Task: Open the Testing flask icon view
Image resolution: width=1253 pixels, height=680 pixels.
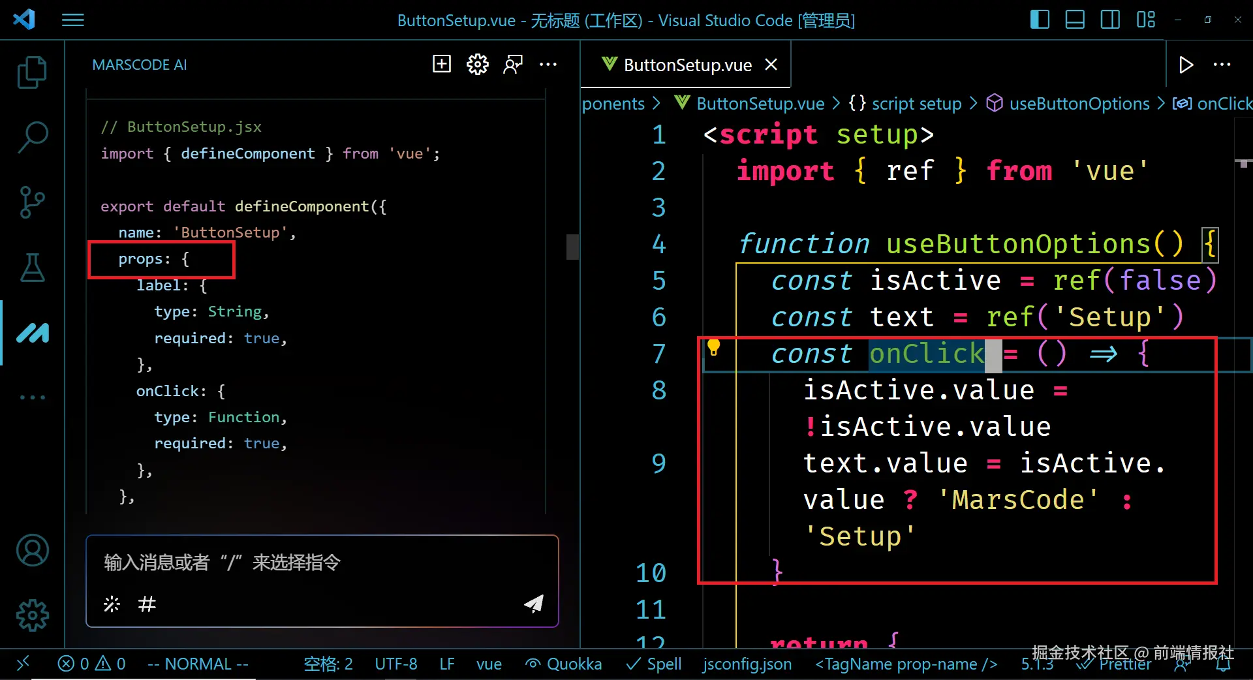Action: pos(32,268)
